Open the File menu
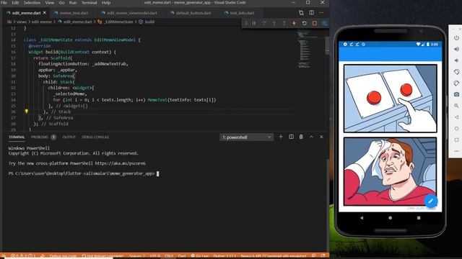Screen dimensions: 462x259 (4, 3)
